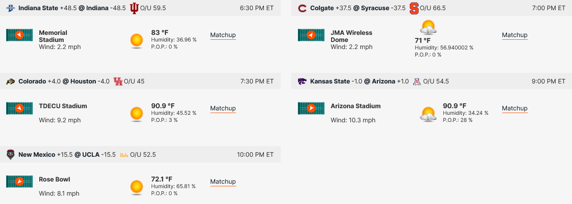This screenshot has width=572, height=204.
Task: Open Matchup for Indiana State at Indiana
Action: tap(223, 35)
